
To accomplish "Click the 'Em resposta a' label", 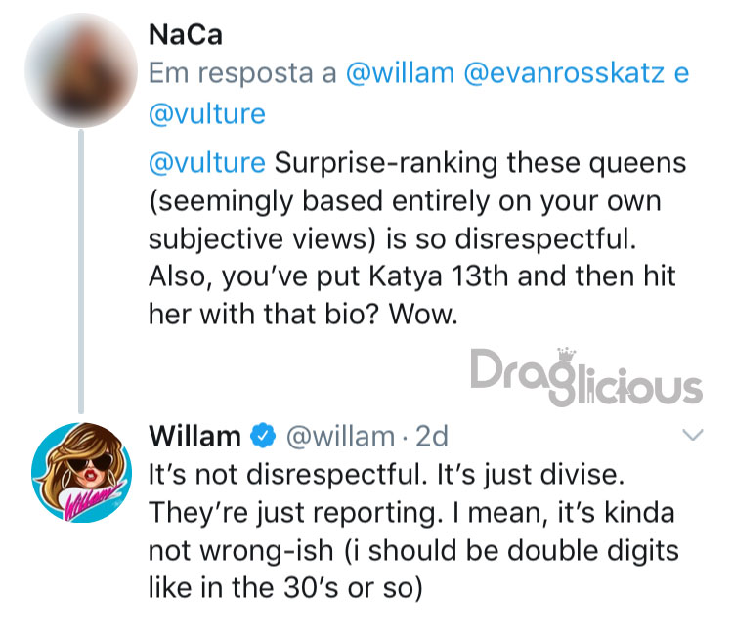I will pyautogui.click(x=242, y=73).
